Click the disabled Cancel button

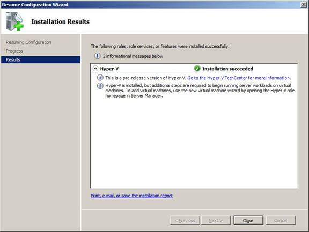281,220
